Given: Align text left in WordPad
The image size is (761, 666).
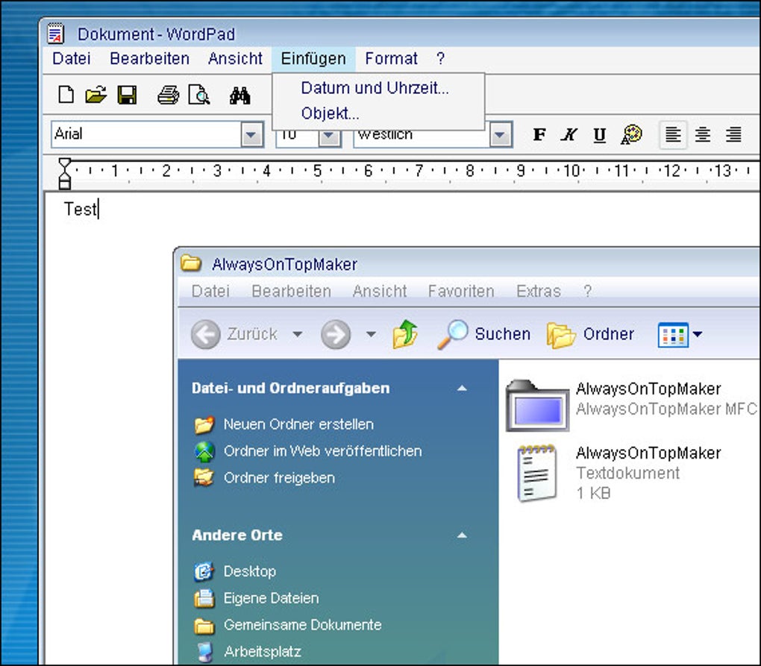Looking at the screenshot, I should pyautogui.click(x=673, y=134).
